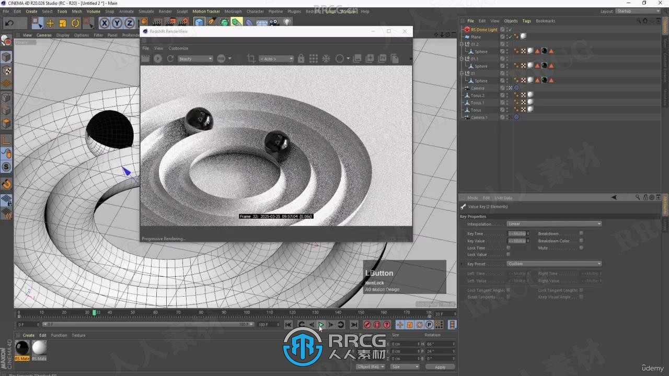Select the Crop region tool in RenderView
Screen dimensions: 669x376
click(x=251, y=58)
